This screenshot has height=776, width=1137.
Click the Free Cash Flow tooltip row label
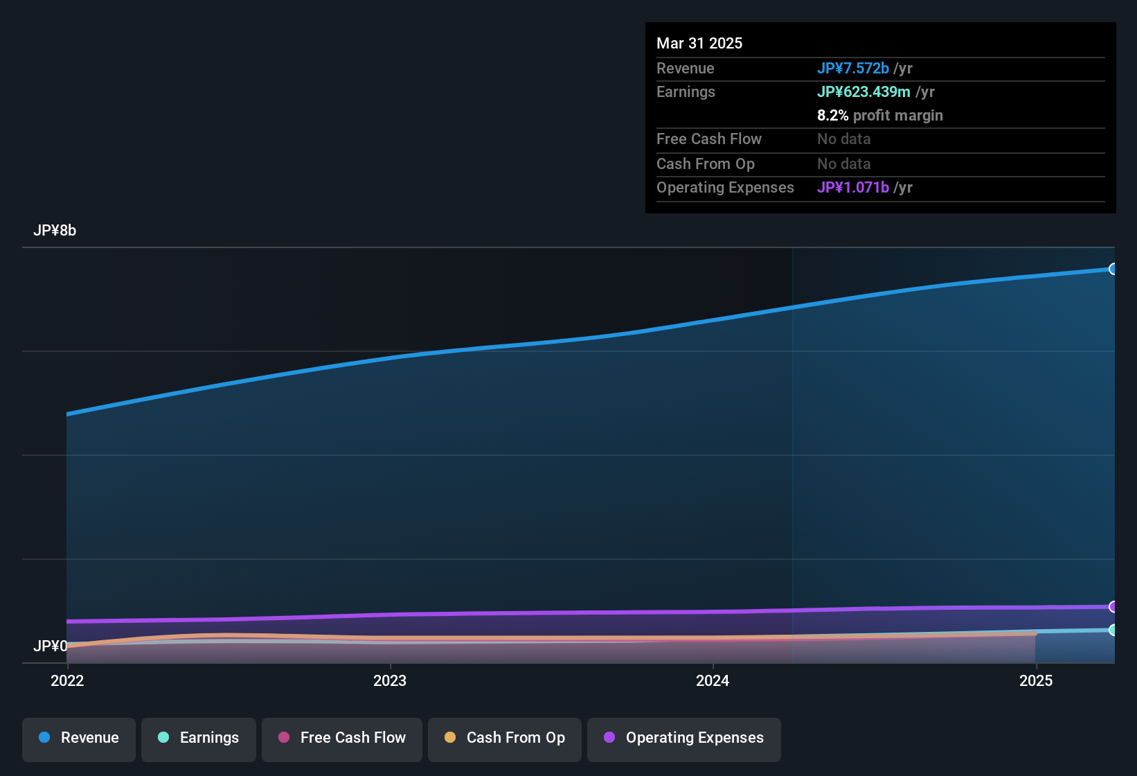(709, 139)
